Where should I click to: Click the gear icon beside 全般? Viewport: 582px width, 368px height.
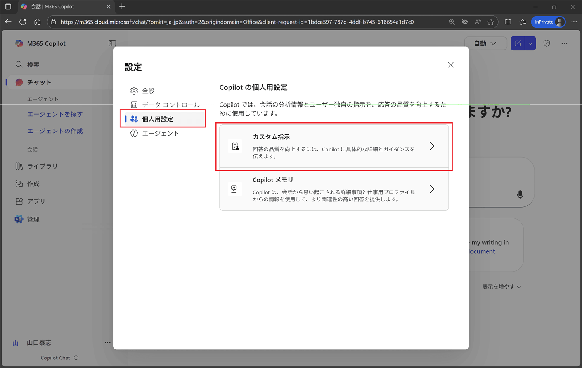click(134, 91)
